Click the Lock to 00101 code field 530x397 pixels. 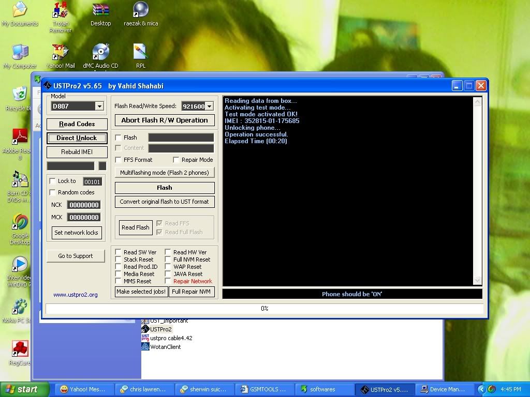click(92, 181)
